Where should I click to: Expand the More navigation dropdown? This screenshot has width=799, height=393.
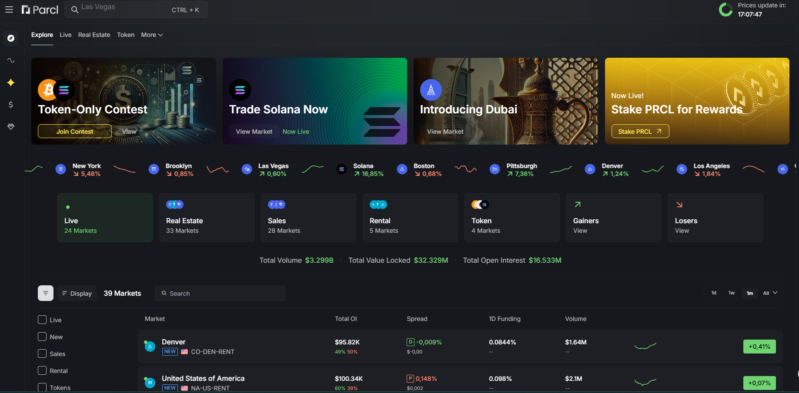[152, 35]
